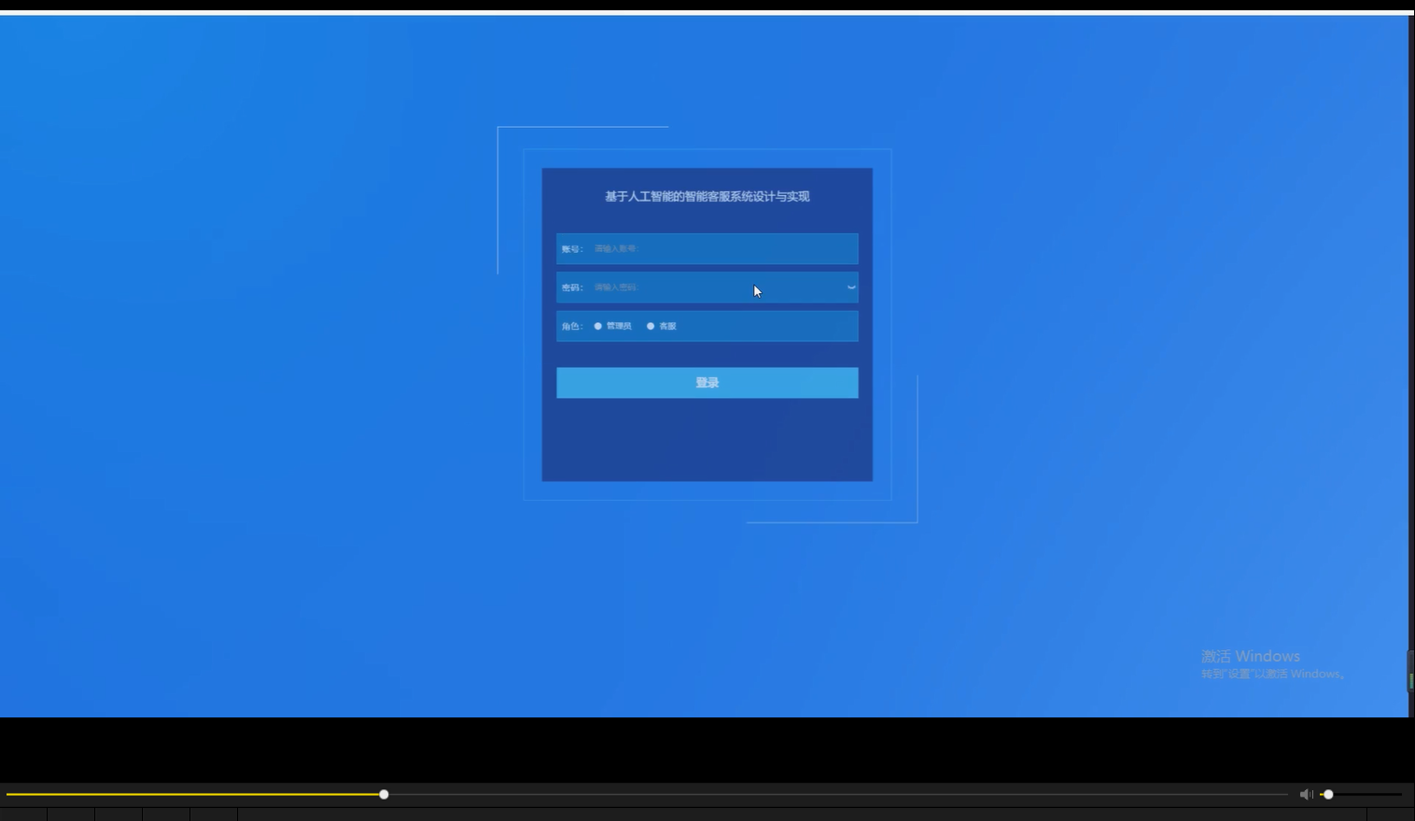This screenshot has width=1415, height=821.
Task: Click the 角色 role label in the form
Action: [571, 326]
